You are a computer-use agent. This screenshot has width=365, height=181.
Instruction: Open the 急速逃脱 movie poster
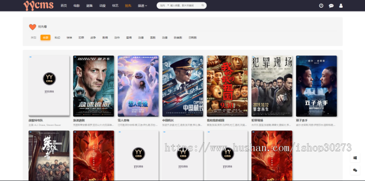pos(94,86)
